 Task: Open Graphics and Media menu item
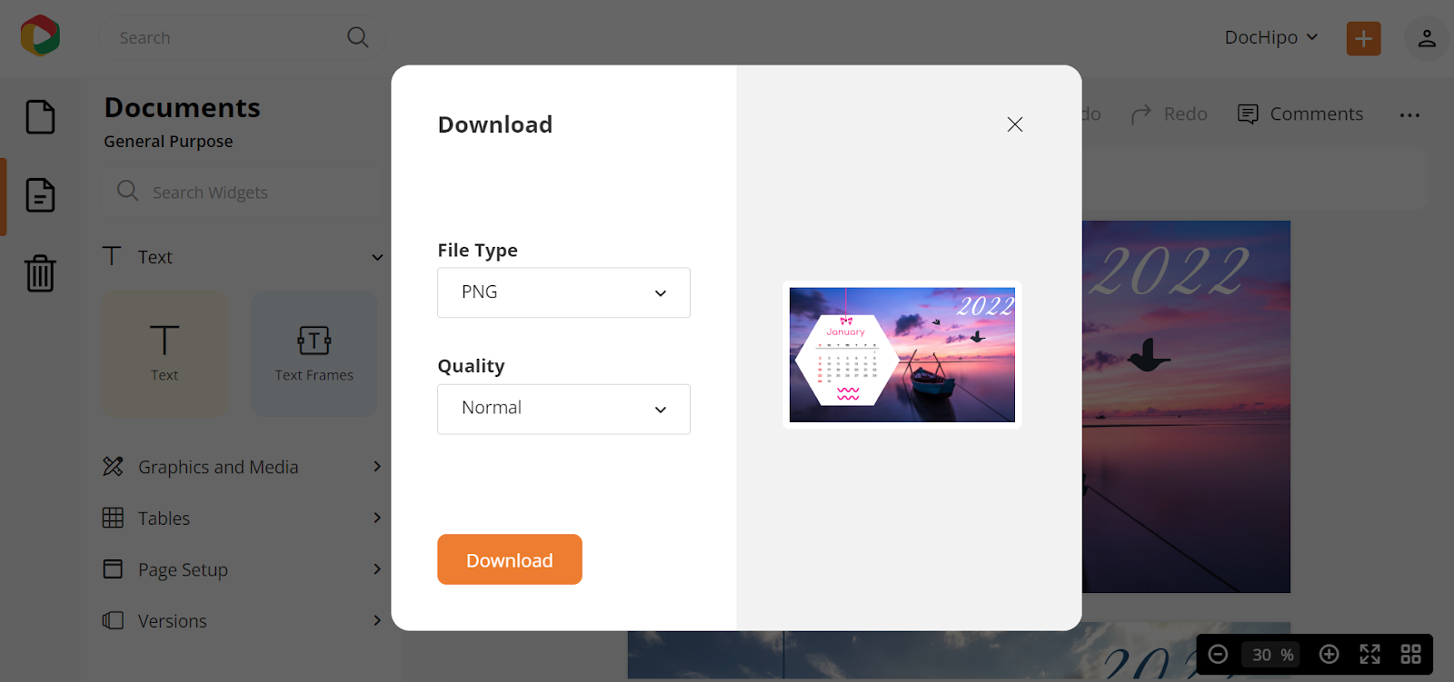coord(243,467)
